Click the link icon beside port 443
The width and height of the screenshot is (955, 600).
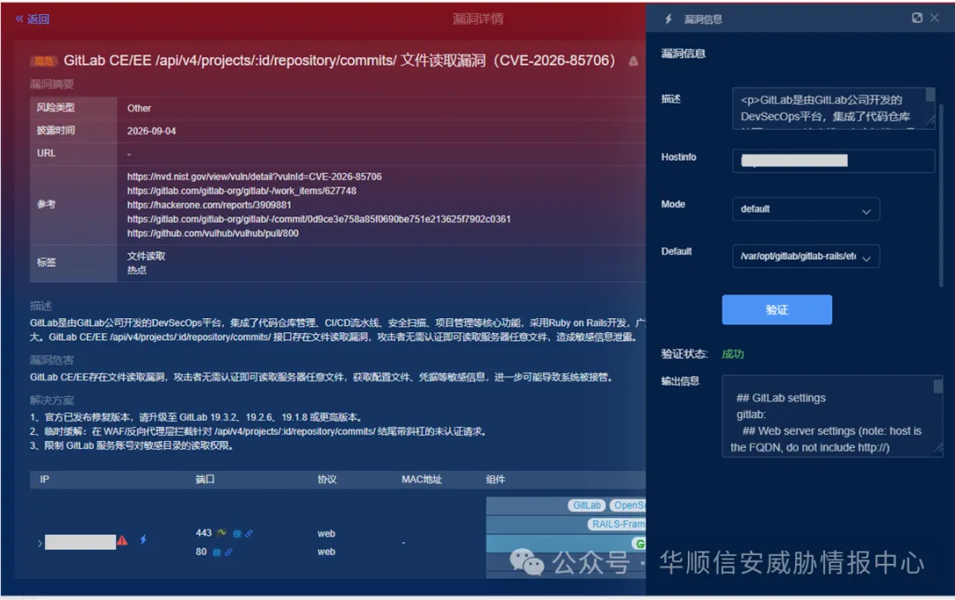point(248,534)
